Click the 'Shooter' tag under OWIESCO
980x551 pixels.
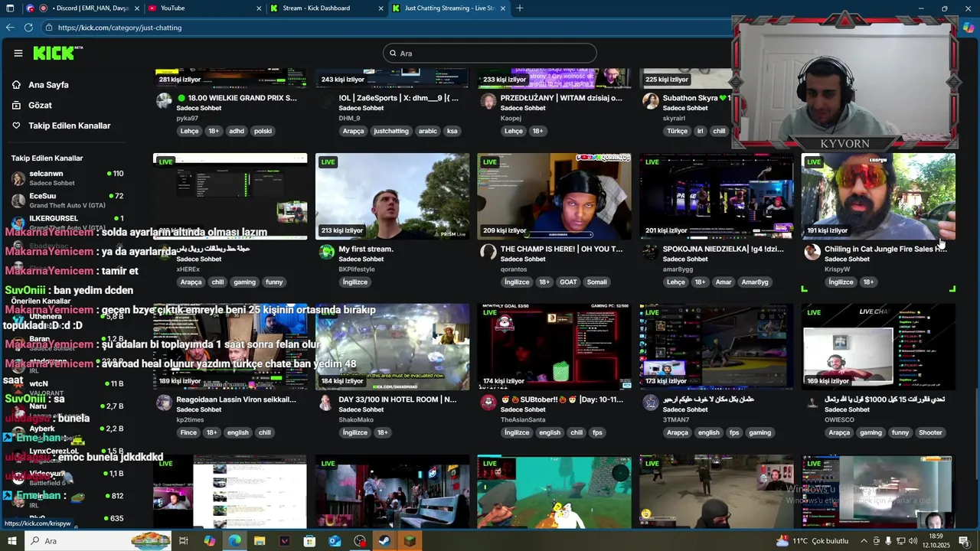pyautogui.click(x=930, y=433)
